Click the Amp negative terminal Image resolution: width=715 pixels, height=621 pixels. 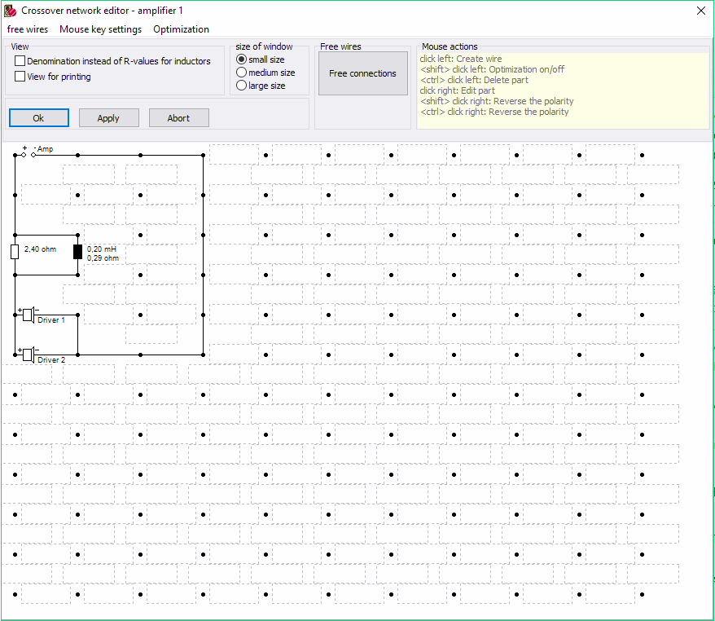(x=33, y=155)
